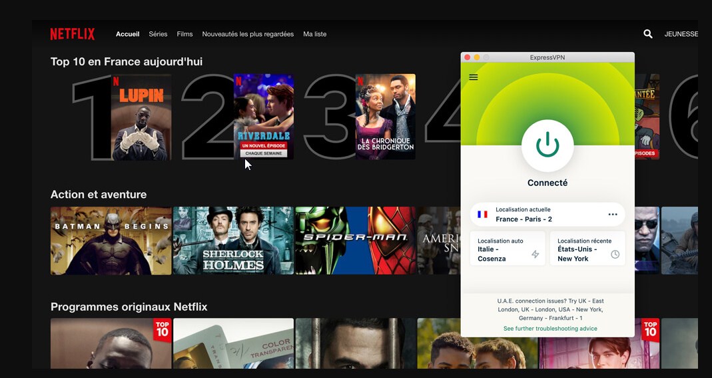This screenshot has height=378, width=712.
Task: Click the Netflix logo
Action: [72, 34]
